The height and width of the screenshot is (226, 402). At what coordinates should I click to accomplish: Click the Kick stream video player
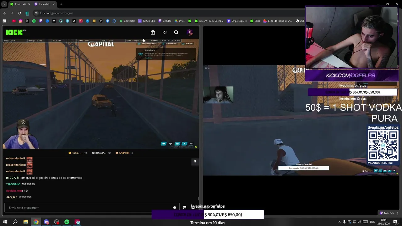pyautogui.click(x=100, y=94)
